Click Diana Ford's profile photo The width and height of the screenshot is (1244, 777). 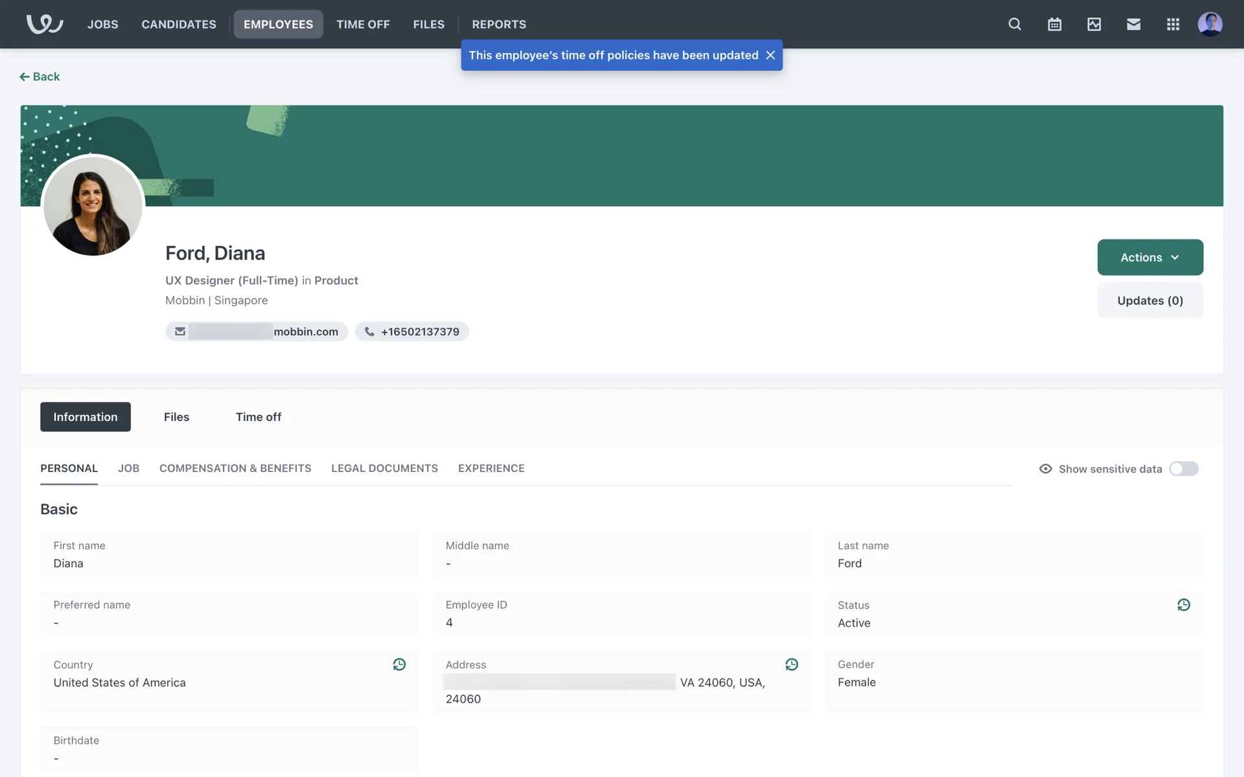tap(93, 206)
